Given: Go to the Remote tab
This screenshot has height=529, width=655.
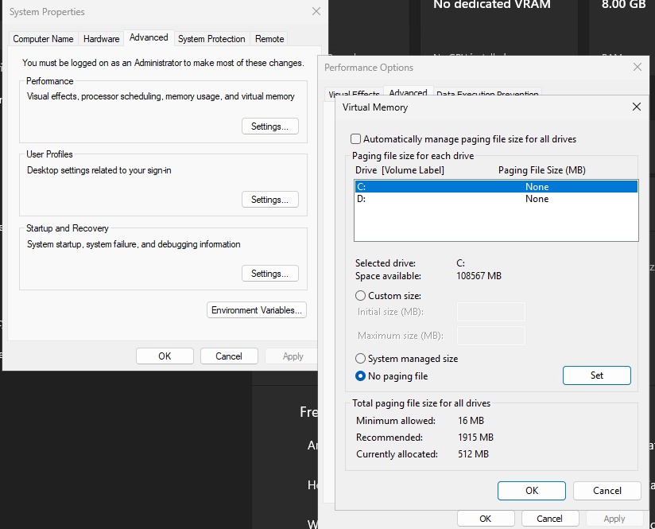Looking at the screenshot, I should [x=269, y=39].
